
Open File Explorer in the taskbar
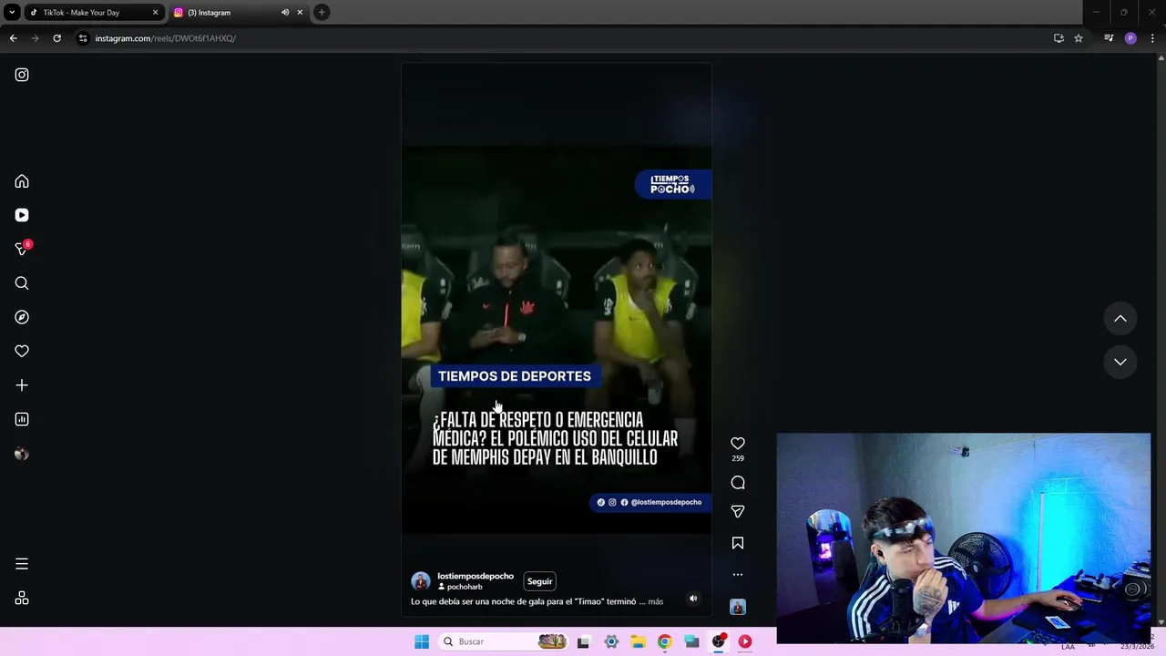pyautogui.click(x=639, y=641)
